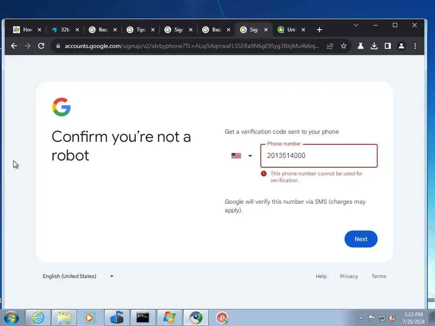Click the address bar URL
The width and height of the screenshot is (435, 326).
click(x=192, y=46)
